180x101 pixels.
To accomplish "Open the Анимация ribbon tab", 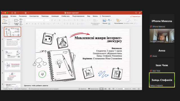I will point(55,16).
